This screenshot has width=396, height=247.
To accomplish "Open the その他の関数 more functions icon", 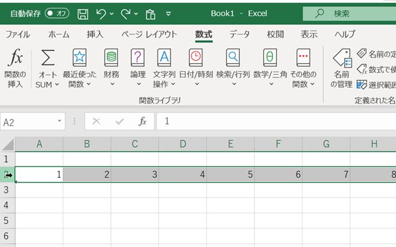I will point(303,58).
